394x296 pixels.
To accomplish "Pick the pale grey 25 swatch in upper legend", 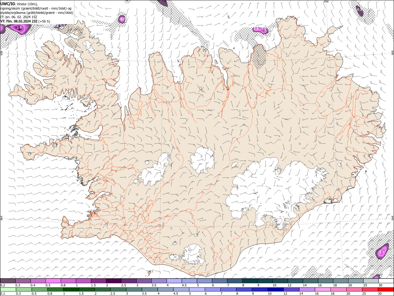I will click(371, 281).
